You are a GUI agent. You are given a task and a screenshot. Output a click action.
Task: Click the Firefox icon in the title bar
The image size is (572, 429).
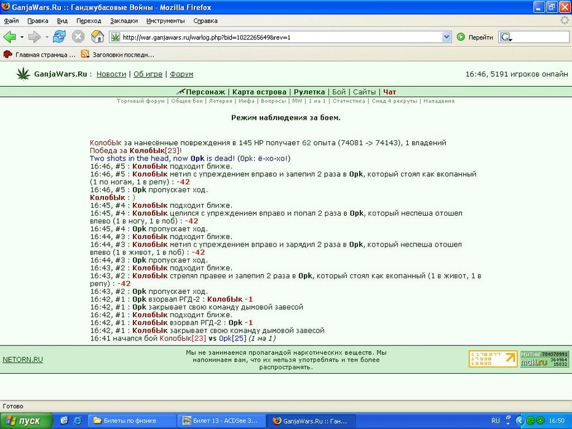pyautogui.click(x=6, y=7)
